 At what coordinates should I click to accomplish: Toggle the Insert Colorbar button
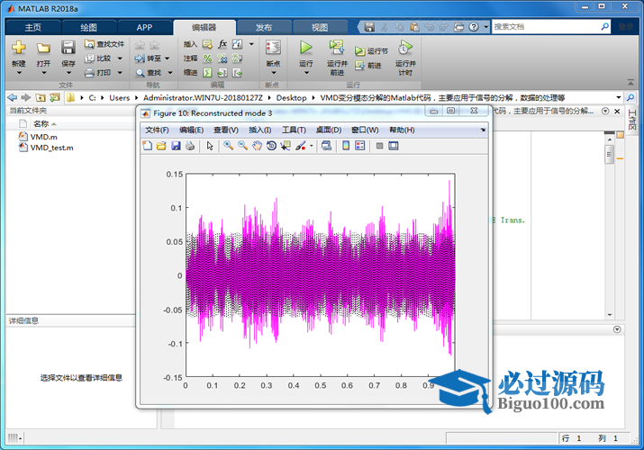[346, 146]
